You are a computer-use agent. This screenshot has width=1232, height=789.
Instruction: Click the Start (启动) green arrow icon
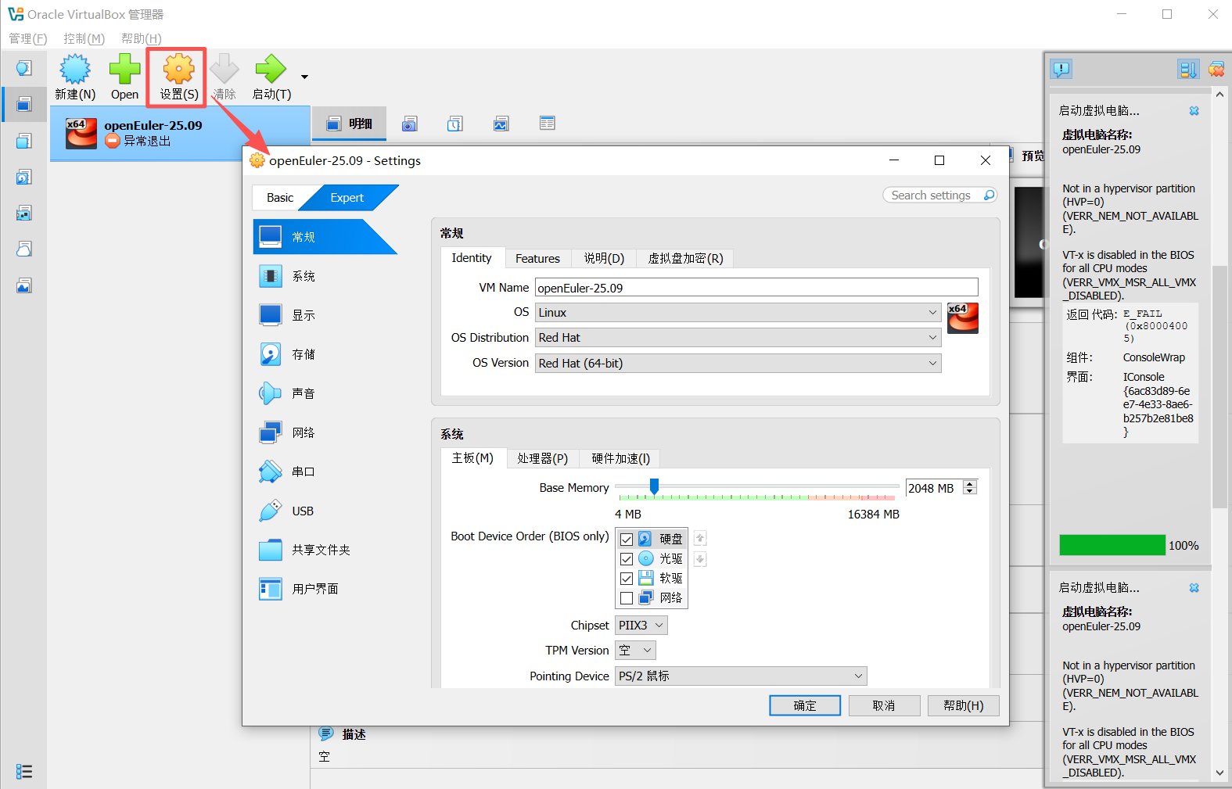click(271, 70)
